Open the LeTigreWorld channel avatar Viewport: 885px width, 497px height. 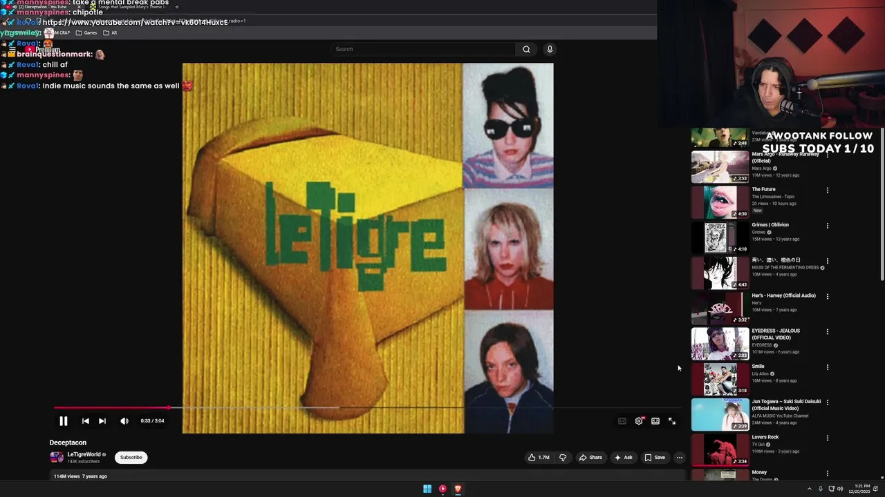[x=57, y=457]
